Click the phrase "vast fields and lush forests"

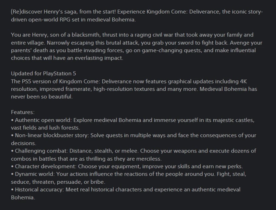click(45, 128)
